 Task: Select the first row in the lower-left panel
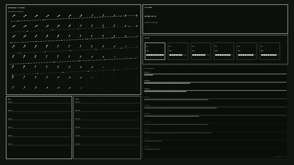[39, 102]
